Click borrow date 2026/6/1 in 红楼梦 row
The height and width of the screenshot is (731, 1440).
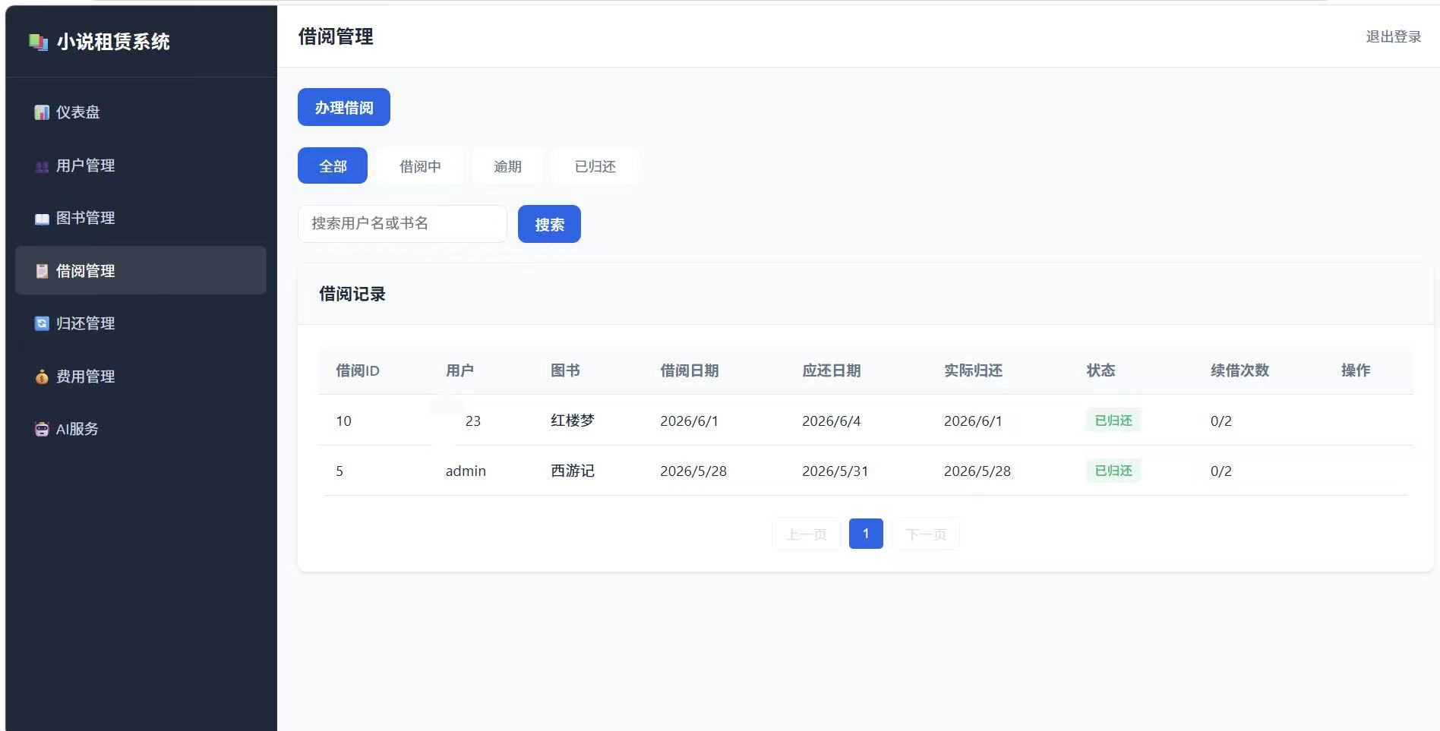(x=689, y=421)
